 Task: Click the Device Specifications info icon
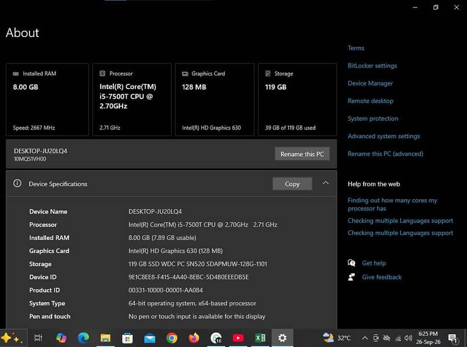coord(17,183)
